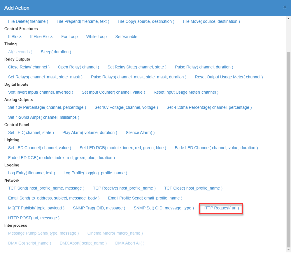
Task: Insert a For Loop
Action: tap(69, 37)
